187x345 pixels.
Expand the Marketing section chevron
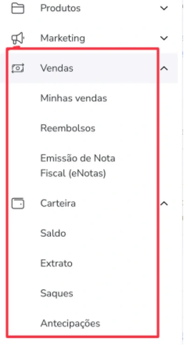pyautogui.click(x=164, y=38)
